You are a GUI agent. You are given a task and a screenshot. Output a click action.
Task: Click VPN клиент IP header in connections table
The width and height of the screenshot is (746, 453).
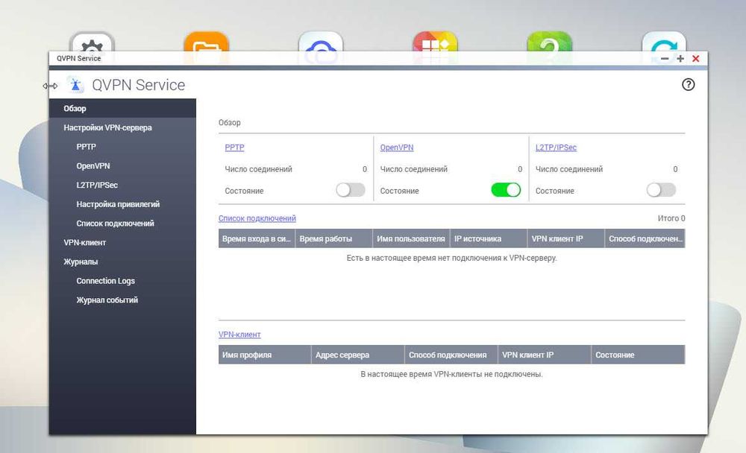point(566,238)
